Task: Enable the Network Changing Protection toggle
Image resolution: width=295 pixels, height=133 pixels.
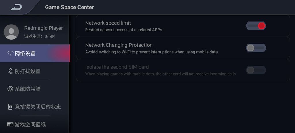Action: (256, 48)
